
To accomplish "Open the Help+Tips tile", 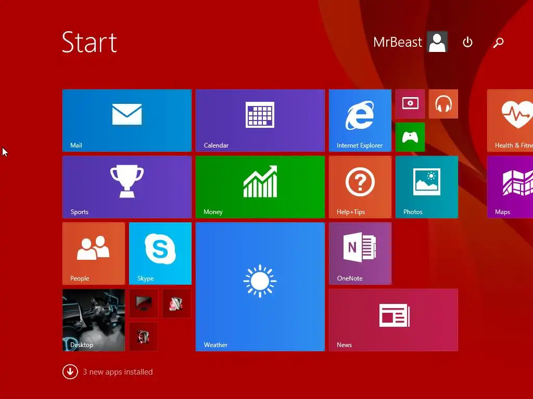I will 360,187.
